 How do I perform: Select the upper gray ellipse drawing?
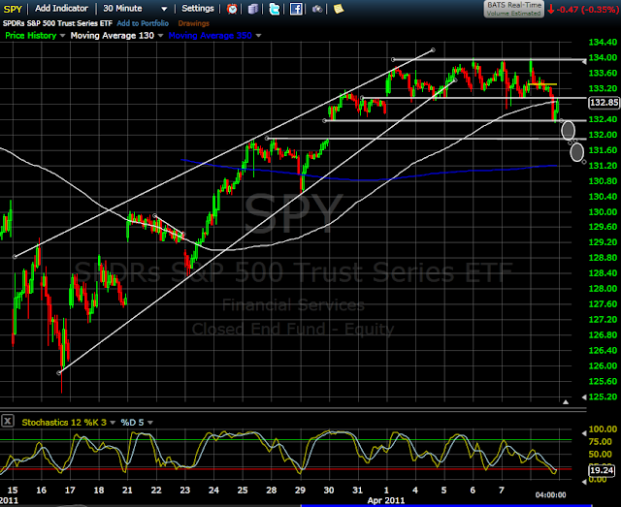pos(569,130)
